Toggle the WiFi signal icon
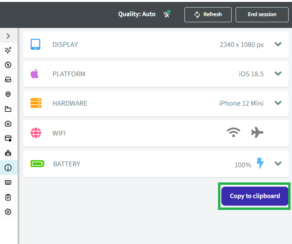 233,133
